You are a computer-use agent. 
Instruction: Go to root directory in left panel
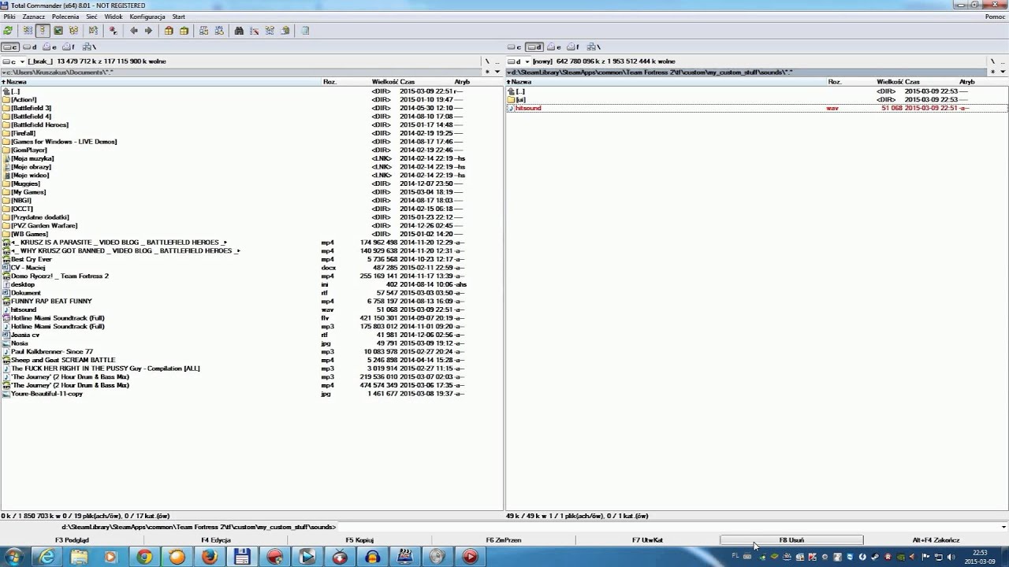tap(487, 61)
